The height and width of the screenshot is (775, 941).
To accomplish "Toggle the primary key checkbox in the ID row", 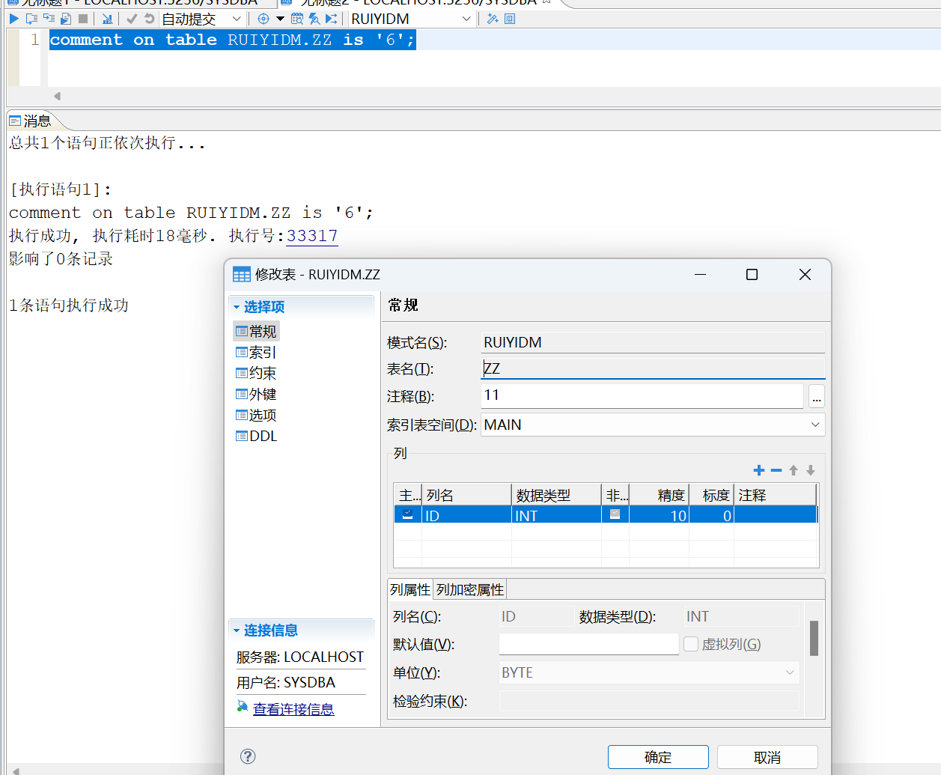I will (x=407, y=514).
